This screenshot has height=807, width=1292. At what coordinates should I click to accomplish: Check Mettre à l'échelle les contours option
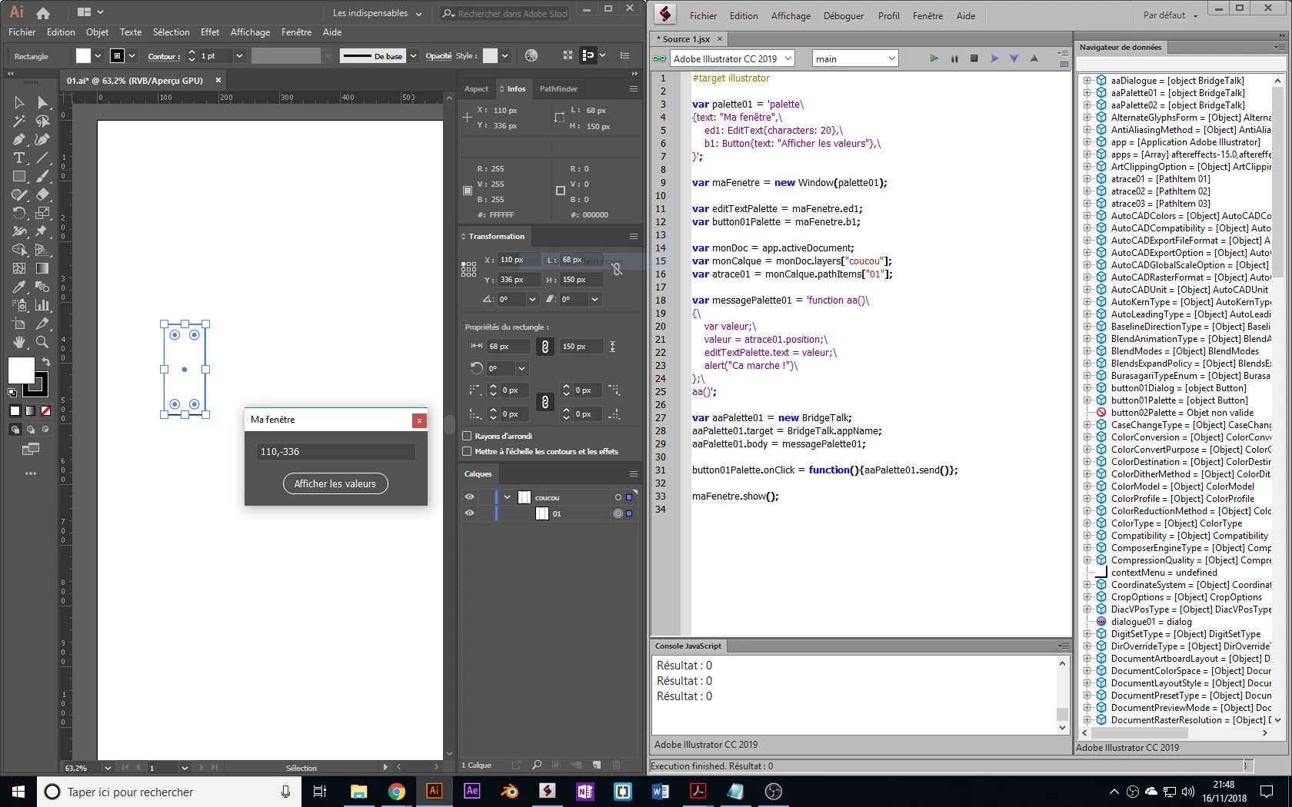(467, 451)
